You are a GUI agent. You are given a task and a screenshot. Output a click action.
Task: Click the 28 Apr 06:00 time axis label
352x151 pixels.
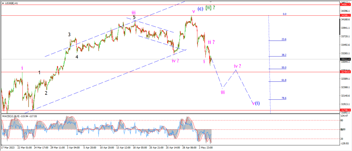[189, 148]
